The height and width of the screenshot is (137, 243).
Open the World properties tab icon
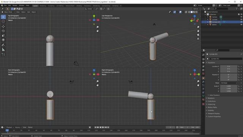pyautogui.click(x=204, y=74)
